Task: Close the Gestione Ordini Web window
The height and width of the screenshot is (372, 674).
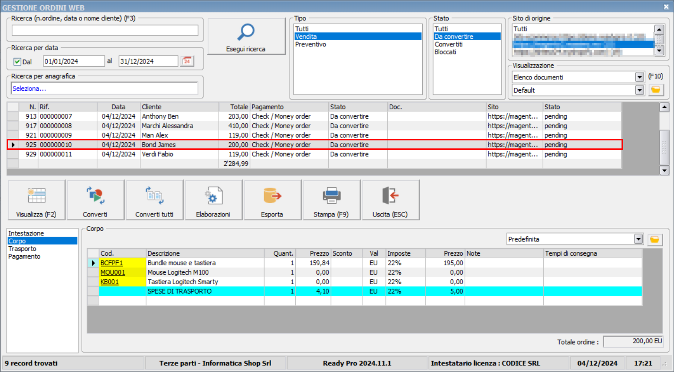Action: click(667, 7)
